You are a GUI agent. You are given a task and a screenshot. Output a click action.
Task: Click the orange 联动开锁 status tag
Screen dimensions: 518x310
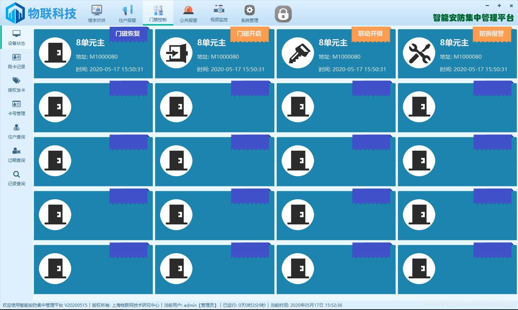[371, 35]
